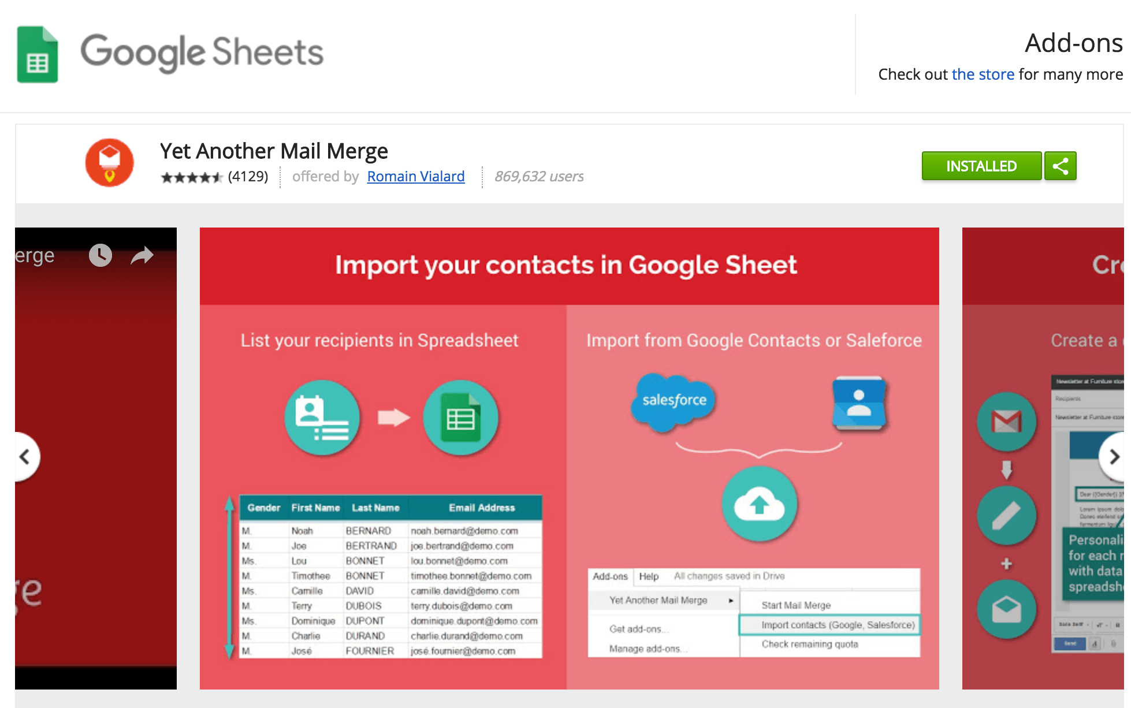This screenshot has height=708, width=1131.
Task: Click the 'Add-ons' page heading
Action: point(1073,43)
